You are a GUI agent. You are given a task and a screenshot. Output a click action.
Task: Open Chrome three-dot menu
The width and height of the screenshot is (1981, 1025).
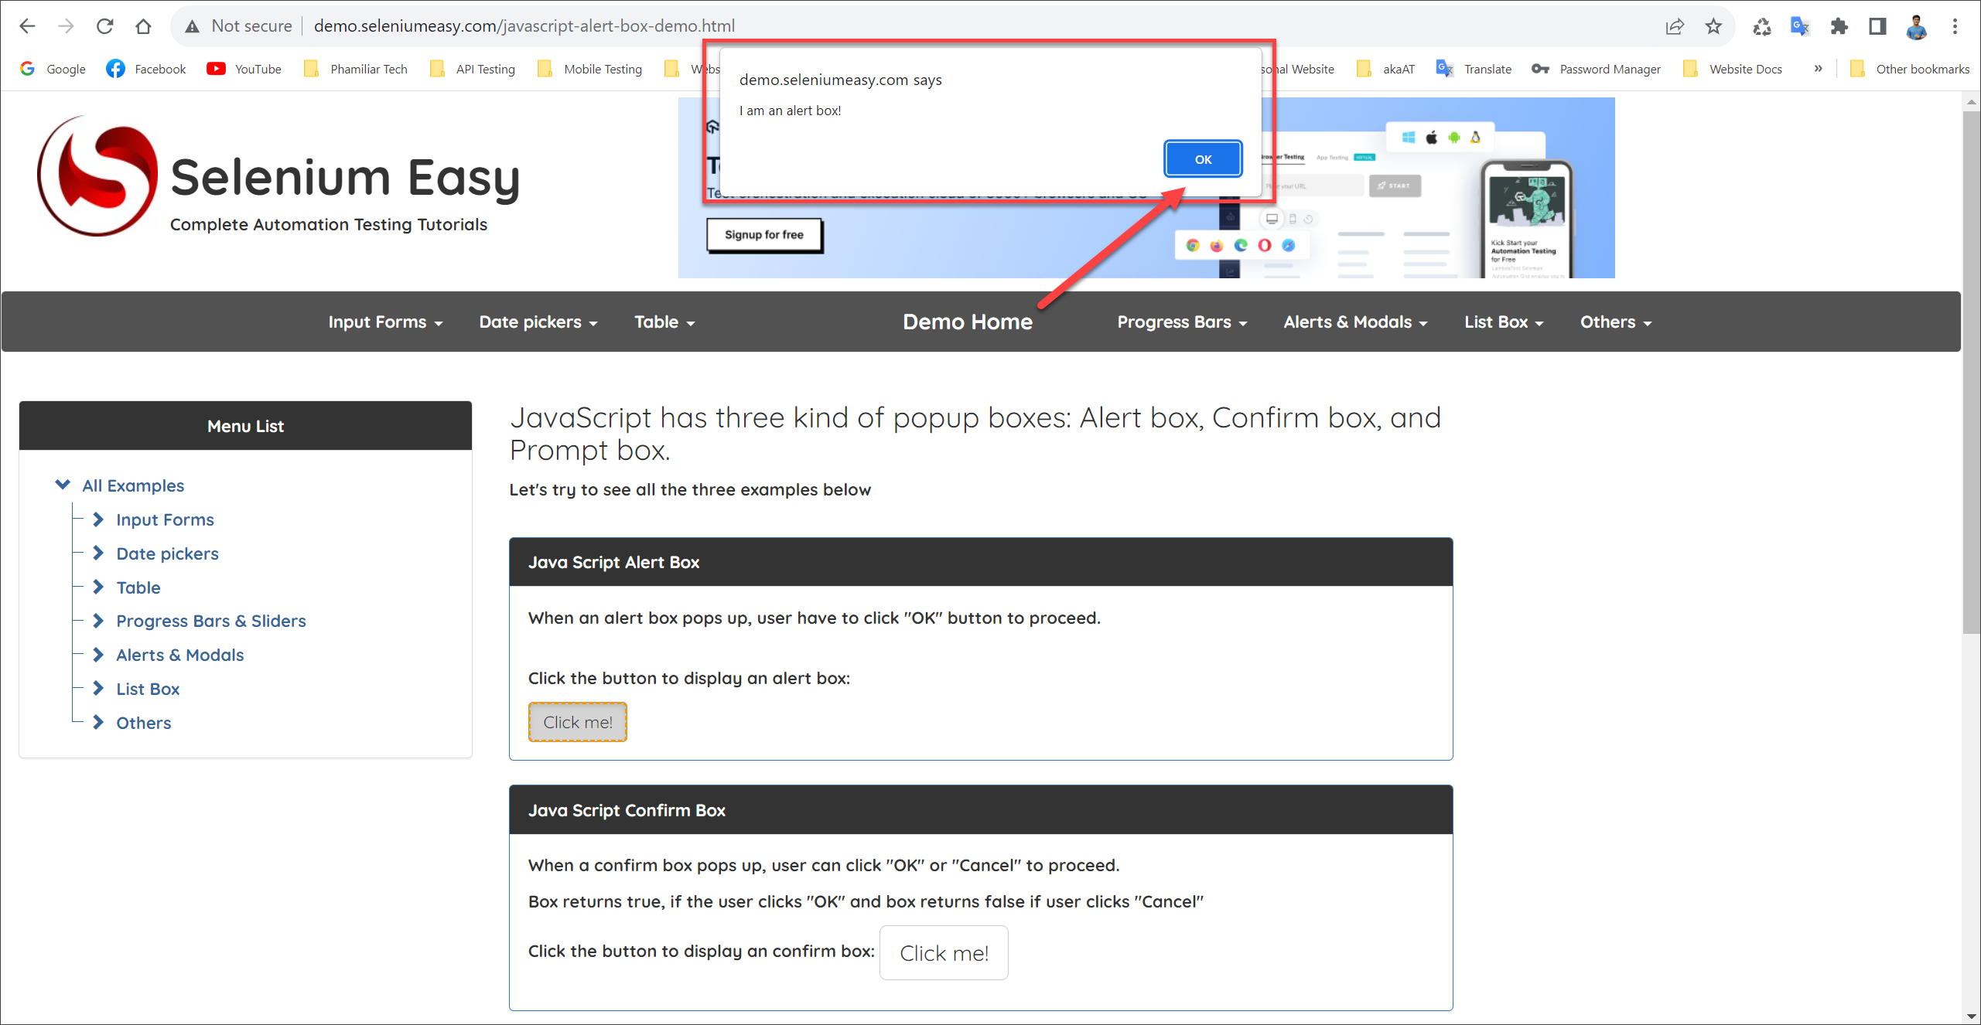pos(1955,26)
